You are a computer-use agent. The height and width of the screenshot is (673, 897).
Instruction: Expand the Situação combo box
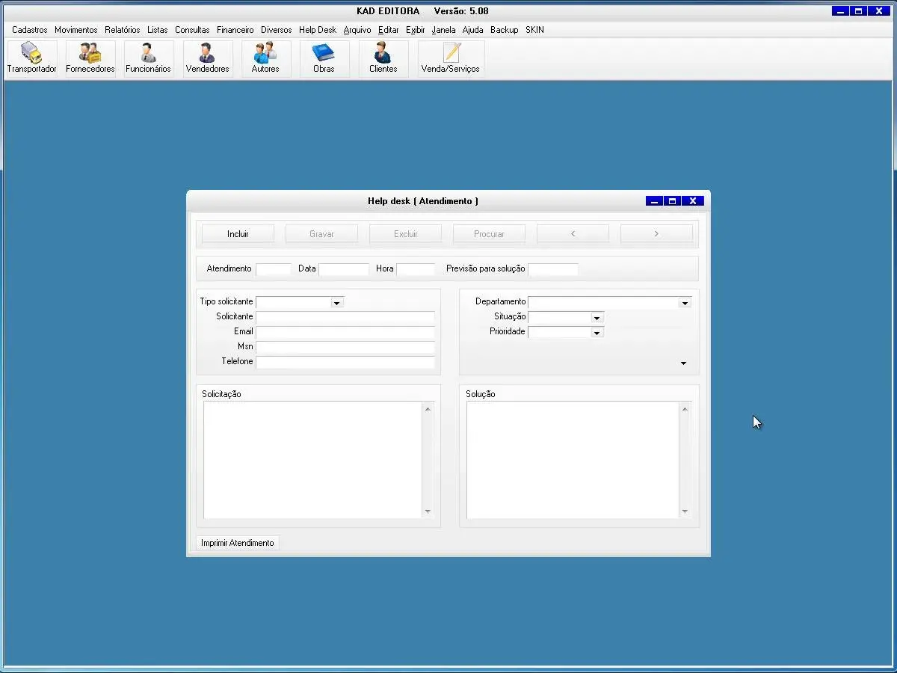pos(597,318)
